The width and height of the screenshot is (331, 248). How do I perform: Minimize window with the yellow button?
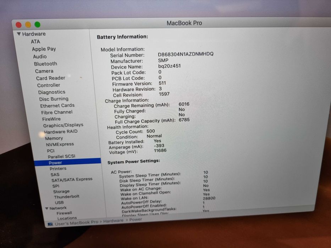point(28,25)
